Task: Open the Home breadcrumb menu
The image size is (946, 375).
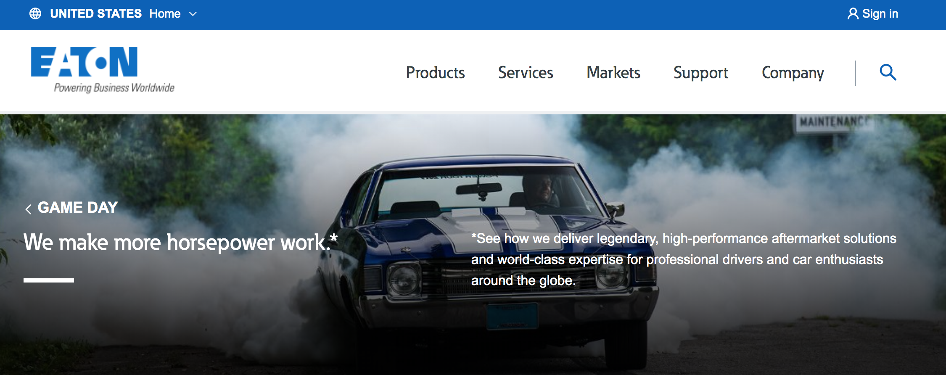Action: coord(165,14)
